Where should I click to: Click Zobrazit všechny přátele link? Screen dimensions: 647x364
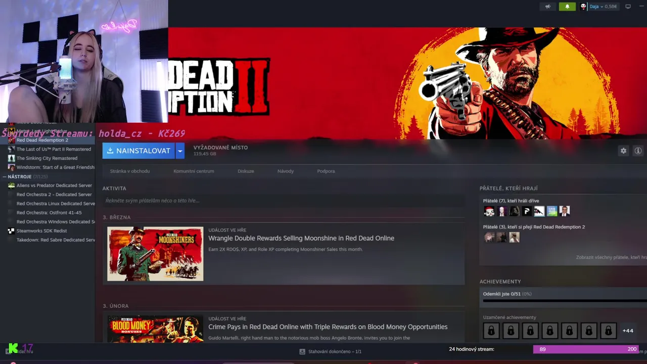point(611,257)
